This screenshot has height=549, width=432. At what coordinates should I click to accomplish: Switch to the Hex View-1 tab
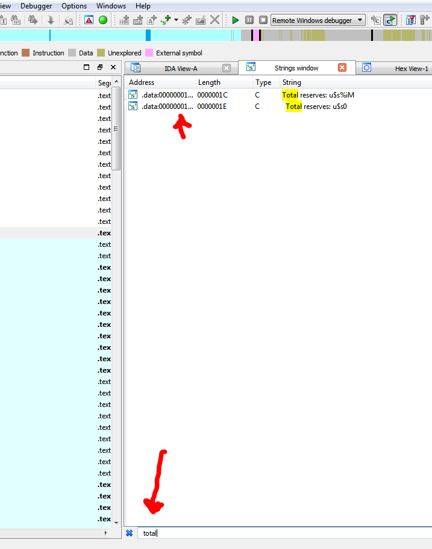coord(411,69)
